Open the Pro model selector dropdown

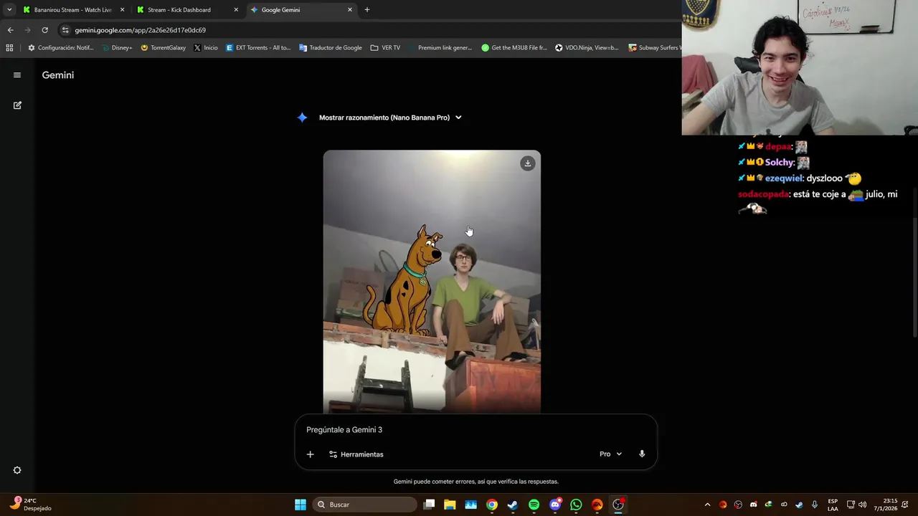click(611, 454)
